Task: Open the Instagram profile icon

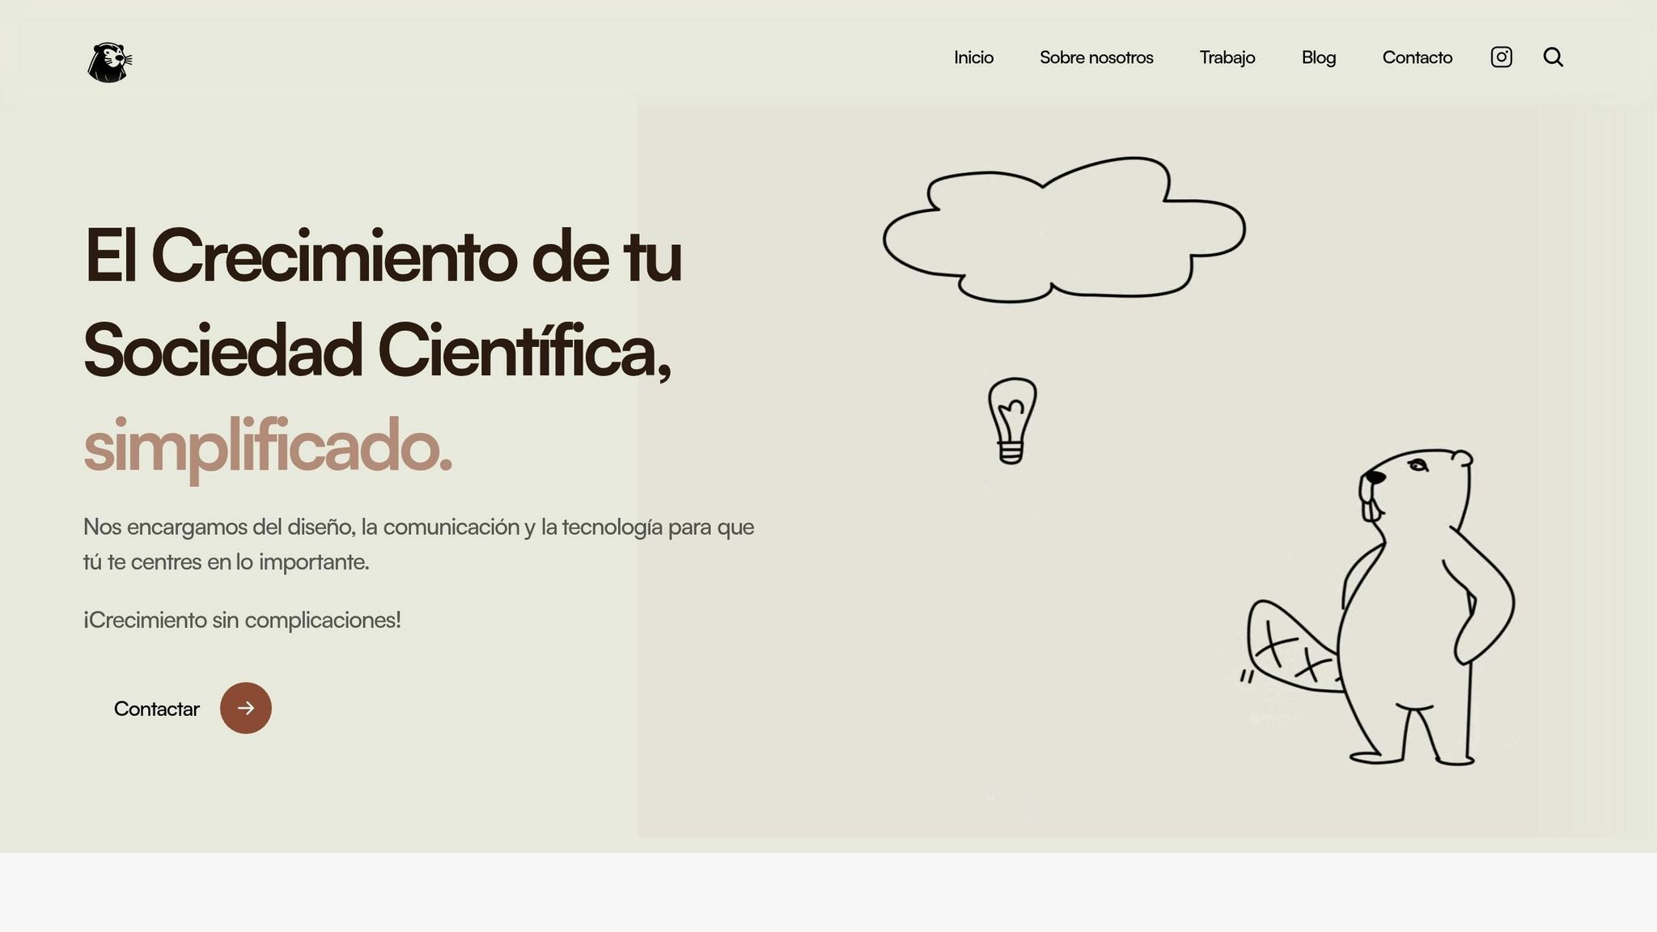Action: (1501, 57)
